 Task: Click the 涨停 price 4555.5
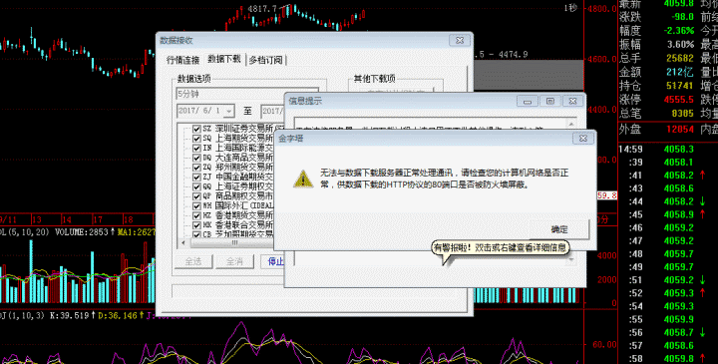click(679, 100)
